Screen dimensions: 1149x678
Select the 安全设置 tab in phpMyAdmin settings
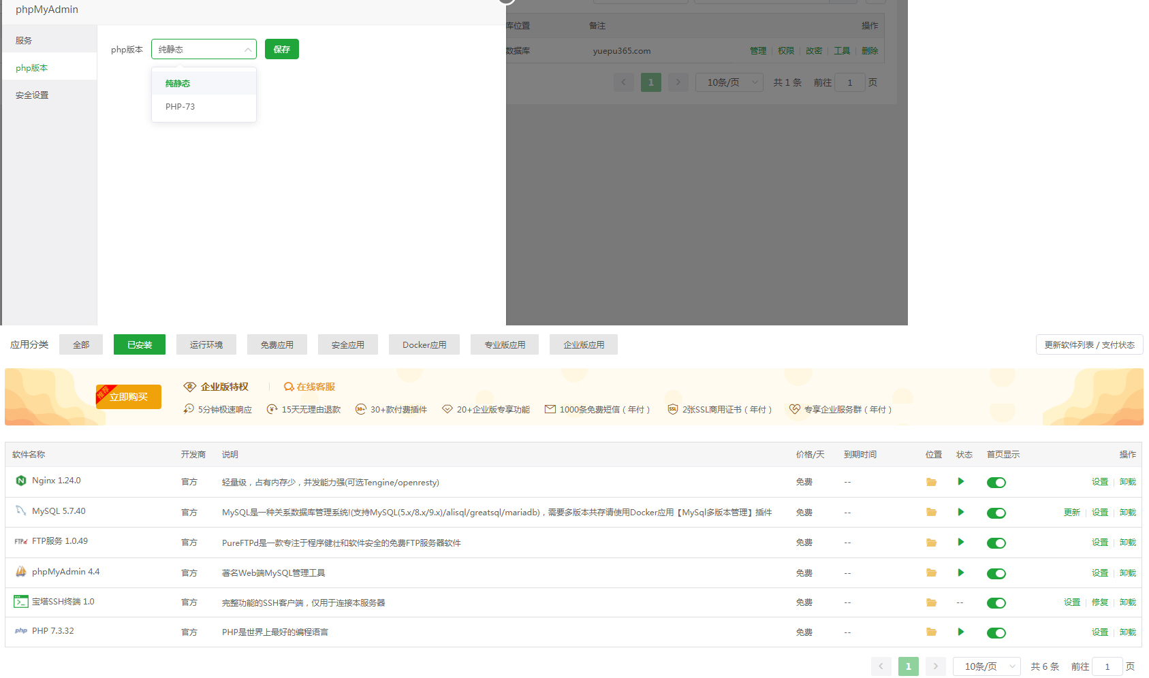pyautogui.click(x=49, y=95)
